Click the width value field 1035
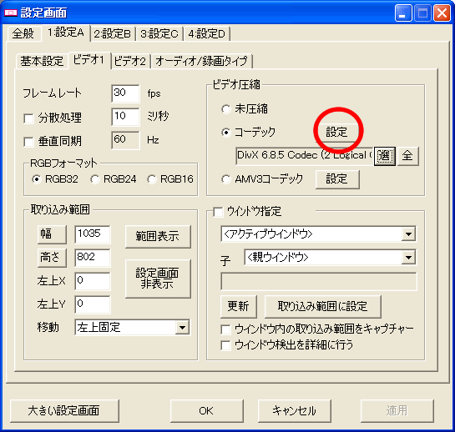 tap(93, 234)
